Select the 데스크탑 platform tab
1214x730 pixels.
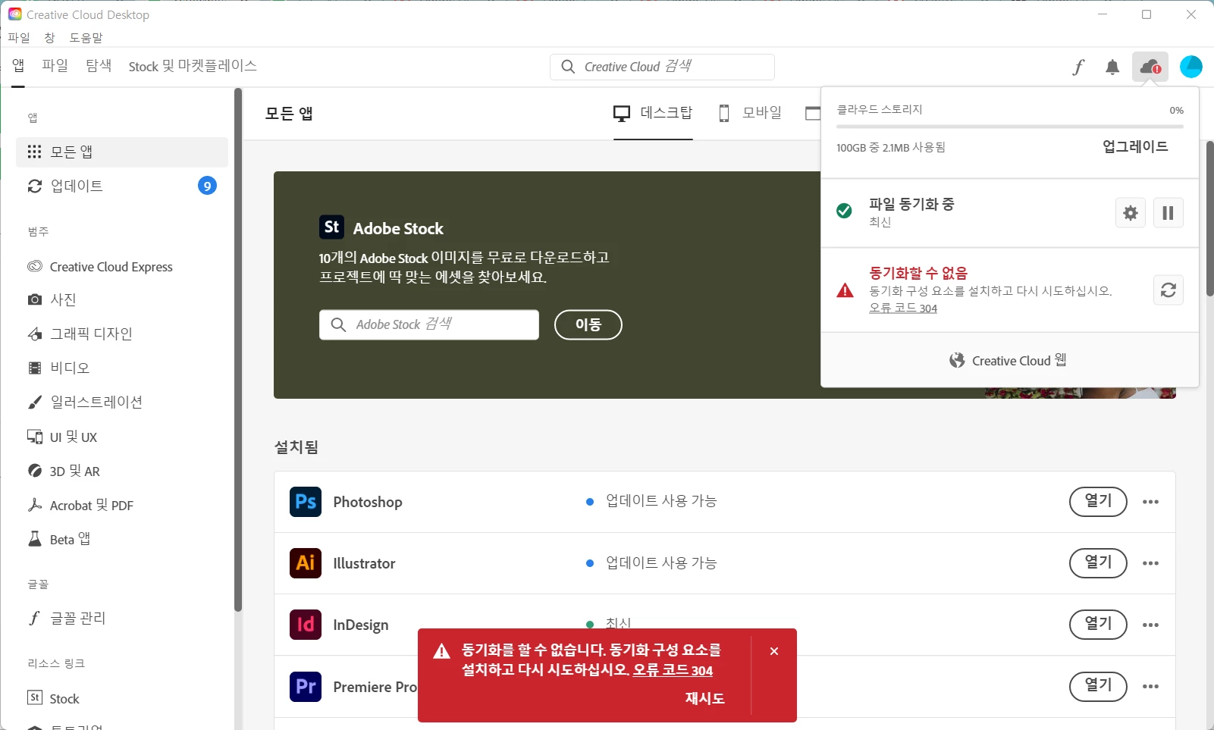[x=653, y=114]
